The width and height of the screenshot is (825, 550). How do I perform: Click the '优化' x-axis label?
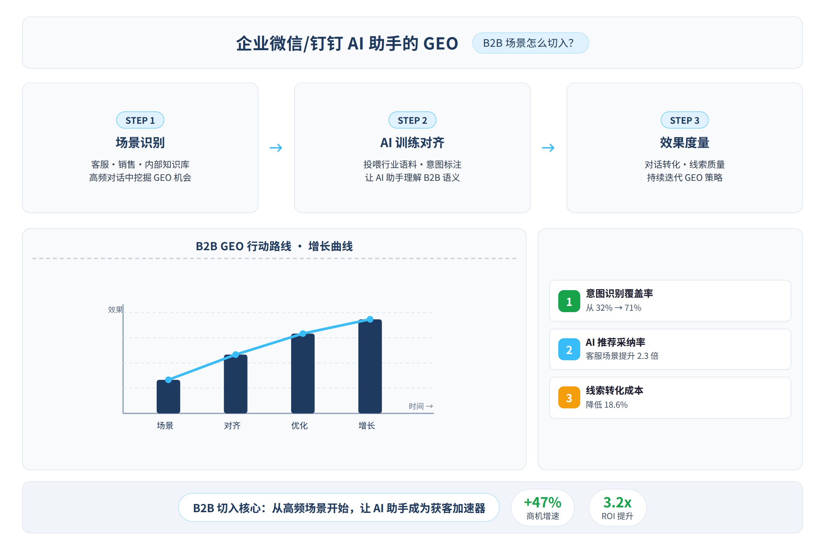299,426
